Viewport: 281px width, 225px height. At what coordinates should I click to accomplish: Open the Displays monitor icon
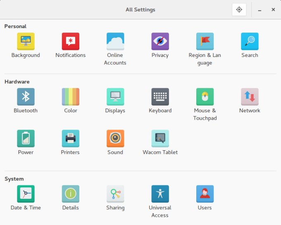(115, 97)
